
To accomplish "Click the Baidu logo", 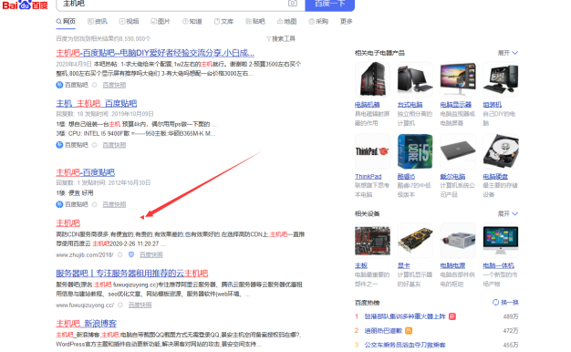I will coord(25,5).
